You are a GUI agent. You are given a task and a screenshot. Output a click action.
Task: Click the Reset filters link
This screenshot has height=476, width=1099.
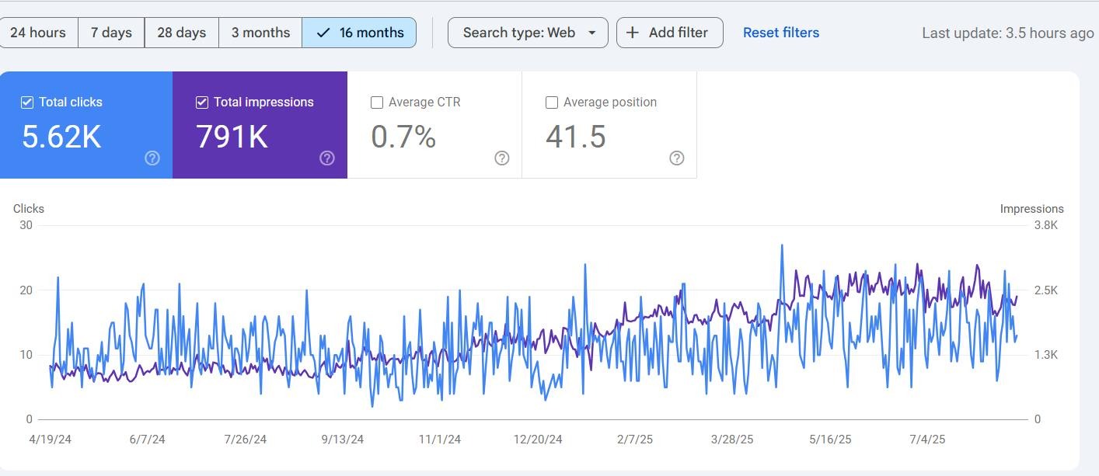pyautogui.click(x=780, y=33)
